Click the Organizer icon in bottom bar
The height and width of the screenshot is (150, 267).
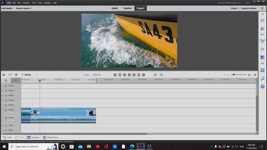(x=29, y=137)
